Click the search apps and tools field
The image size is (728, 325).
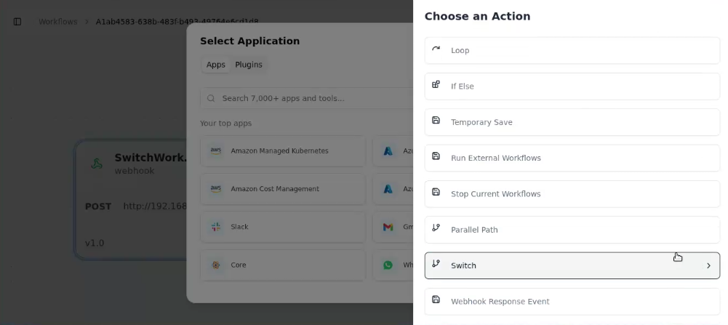305,98
